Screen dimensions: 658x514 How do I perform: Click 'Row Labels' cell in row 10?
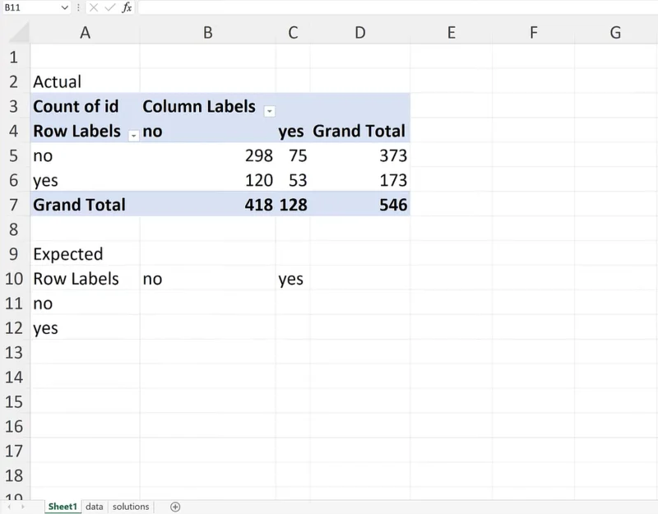[x=85, y=279]
